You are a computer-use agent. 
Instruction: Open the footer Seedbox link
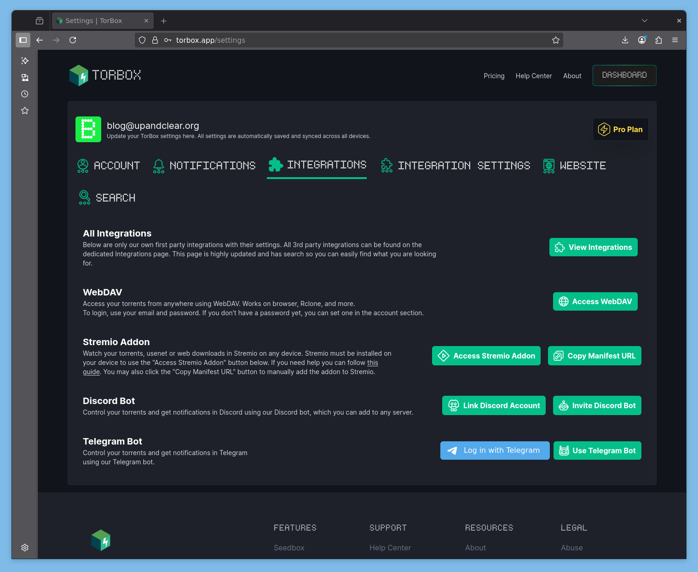point(289,548)
